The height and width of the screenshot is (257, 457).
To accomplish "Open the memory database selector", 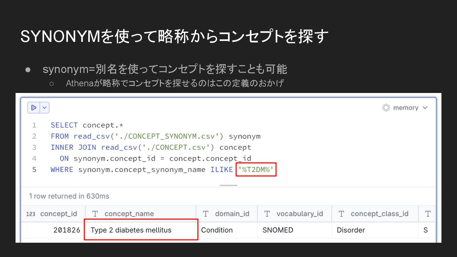I will click(x=405, y=108).
